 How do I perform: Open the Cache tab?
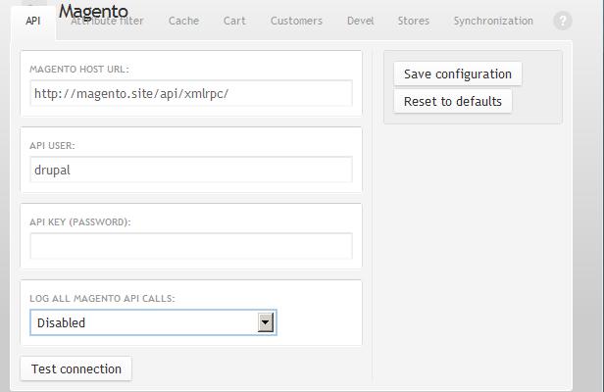click(x=183, y=21)
